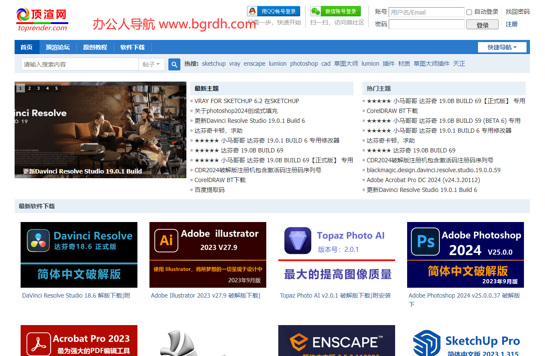Viewport: 545px width, 356px height.
Task: Expand the 快捷导航 quick navigation menu
Action: point(502,47)
